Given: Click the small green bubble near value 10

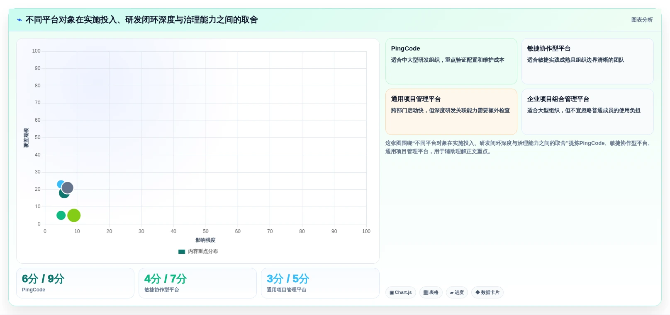Looking at the screenshot, I should click(61, 215).
